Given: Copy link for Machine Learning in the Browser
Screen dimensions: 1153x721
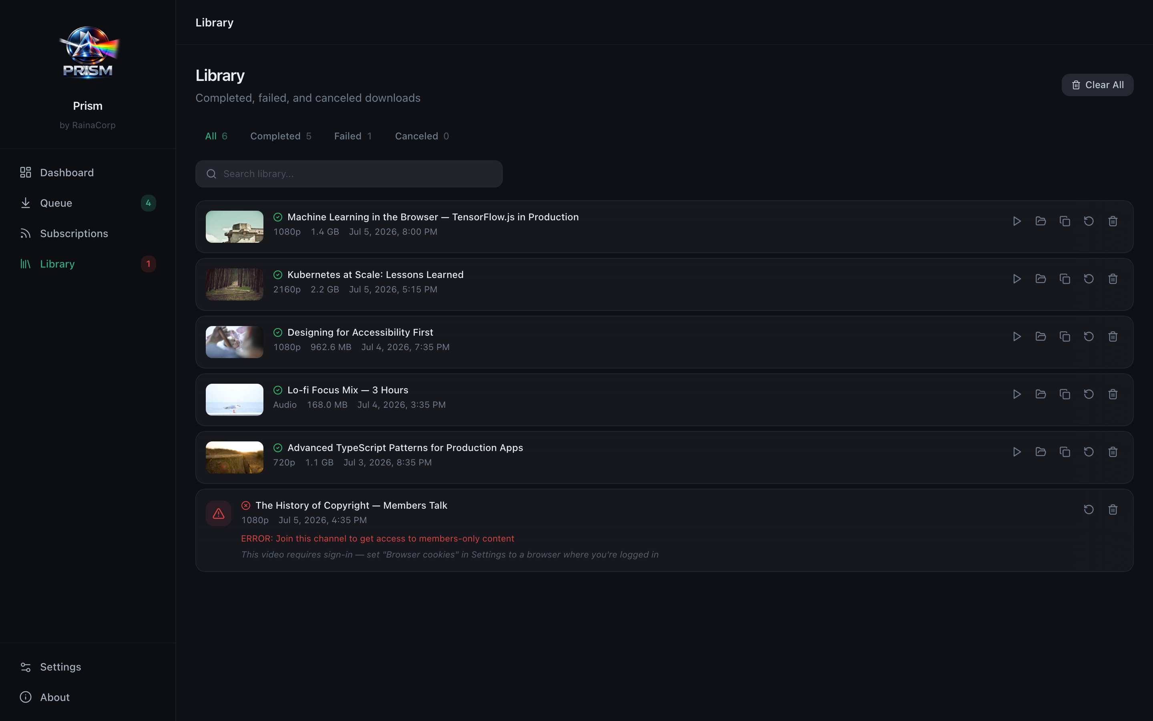Looking at the screenshot, I should pyautogui.click(x=1065, y=221).
